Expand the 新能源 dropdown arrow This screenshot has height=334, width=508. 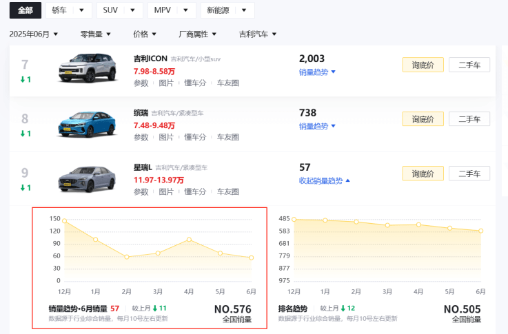click(244, 10)
